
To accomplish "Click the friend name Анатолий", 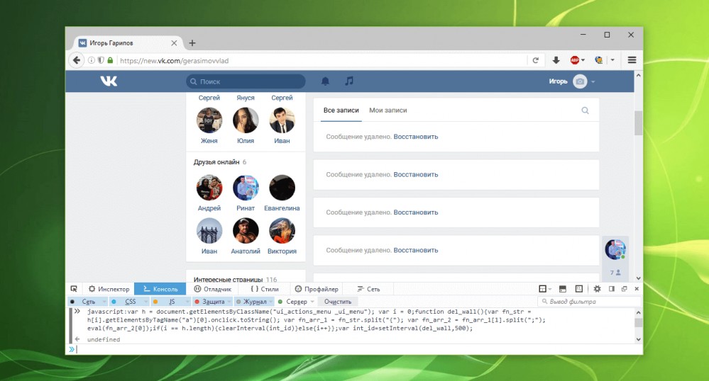I will (x=246, y=251).
